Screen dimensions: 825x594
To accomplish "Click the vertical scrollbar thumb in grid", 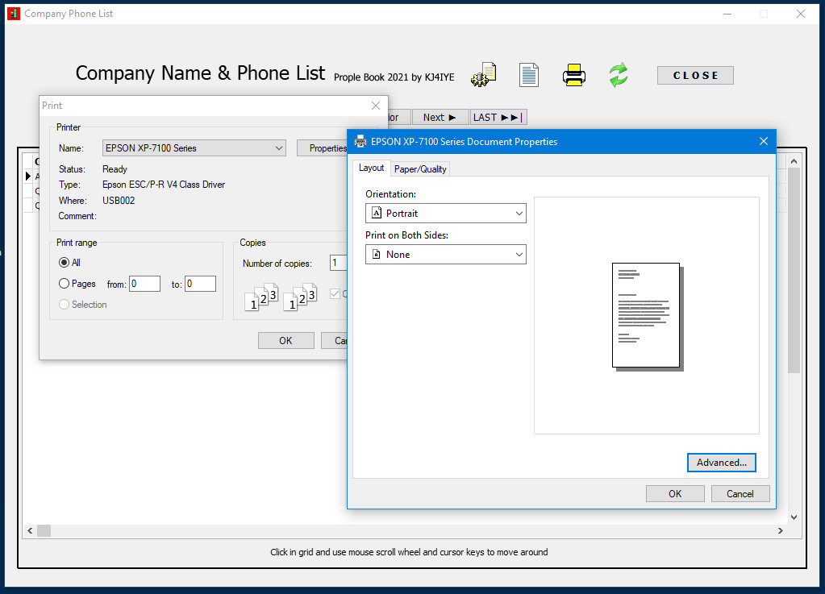I will click(x=794, y=271).
